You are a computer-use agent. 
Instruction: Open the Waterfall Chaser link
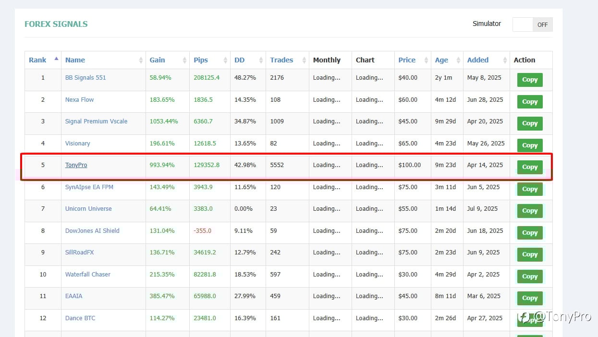tap(88, 275)
